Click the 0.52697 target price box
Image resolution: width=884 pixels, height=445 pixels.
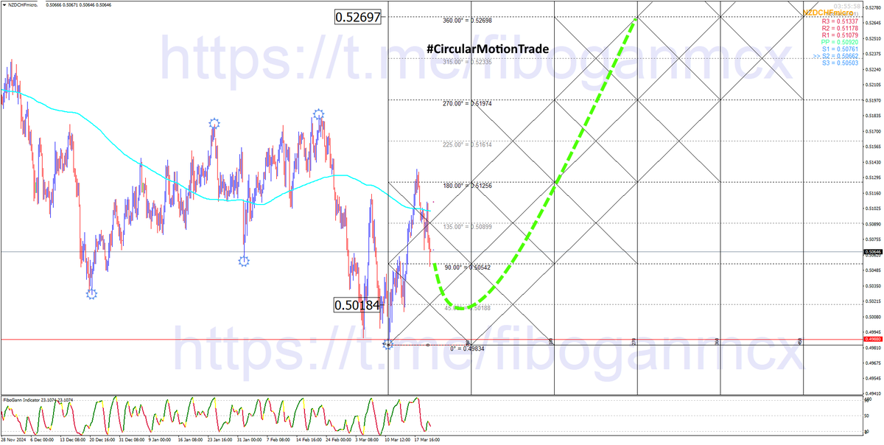[x=357, y=16]
